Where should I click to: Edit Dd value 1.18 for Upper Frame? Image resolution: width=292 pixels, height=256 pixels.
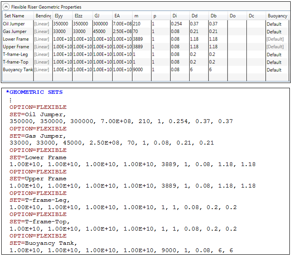tap(199, 47)
